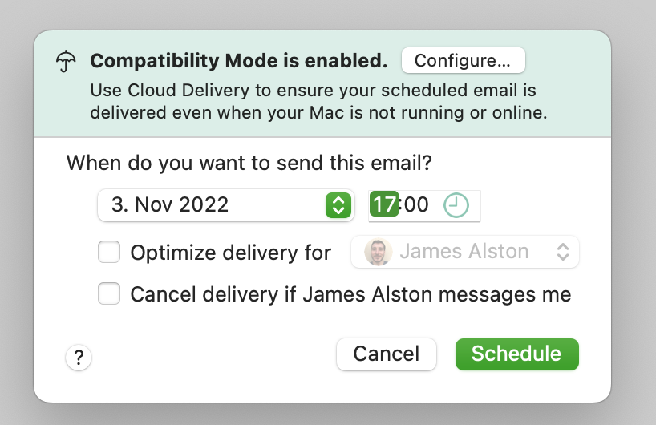This screenshot has width=656, height=425.
Task: Open the clock time picker icon
Action: pos(456,205)
